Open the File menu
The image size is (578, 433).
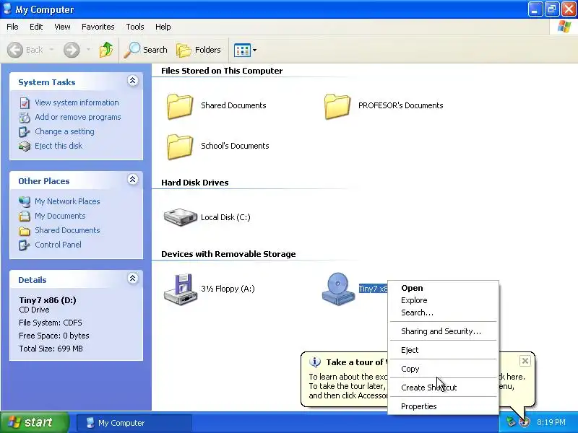(x=12, y=27)
